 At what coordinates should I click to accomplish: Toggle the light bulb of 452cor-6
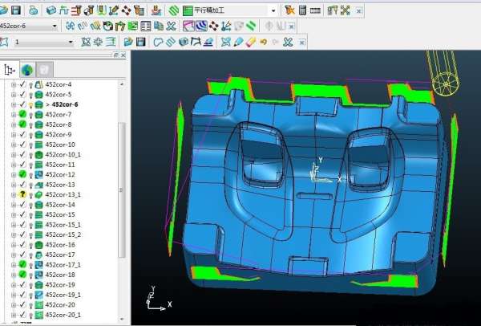point(30,104)
